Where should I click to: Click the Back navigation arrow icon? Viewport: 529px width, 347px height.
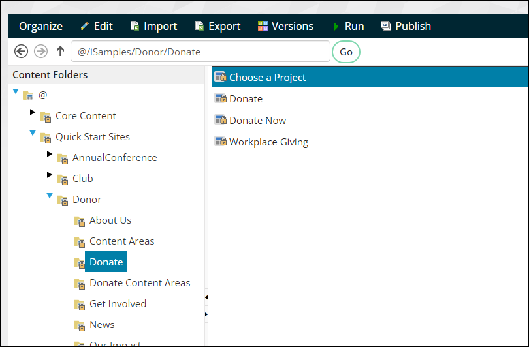[21, 52]
